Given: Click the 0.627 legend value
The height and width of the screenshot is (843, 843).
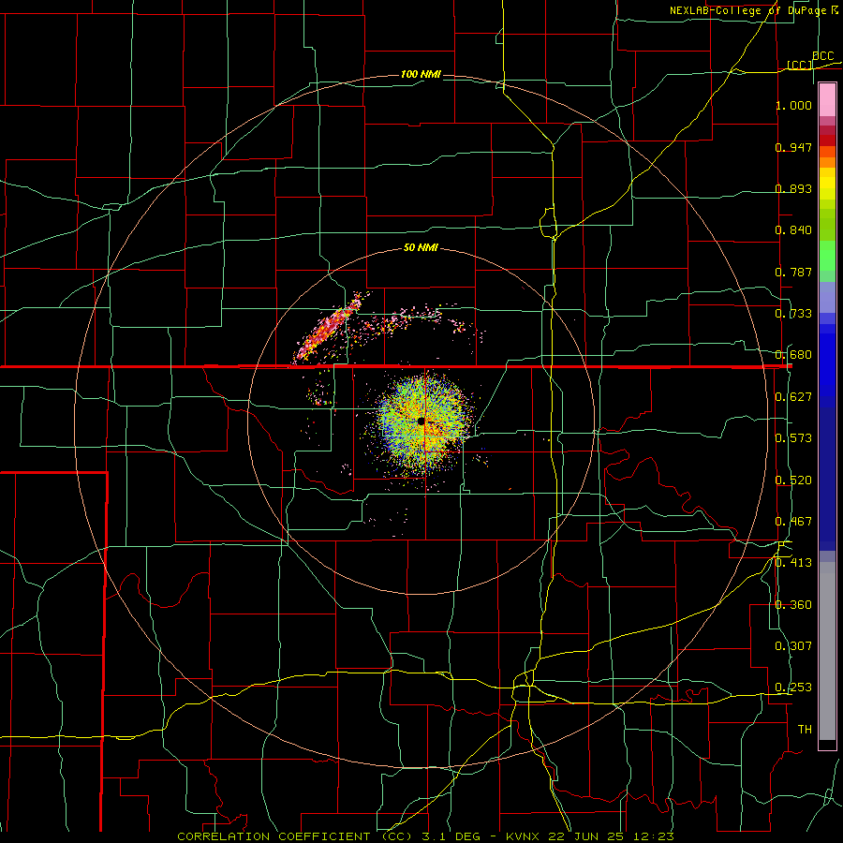Looking at the screenshot, I should coord(793,397).
